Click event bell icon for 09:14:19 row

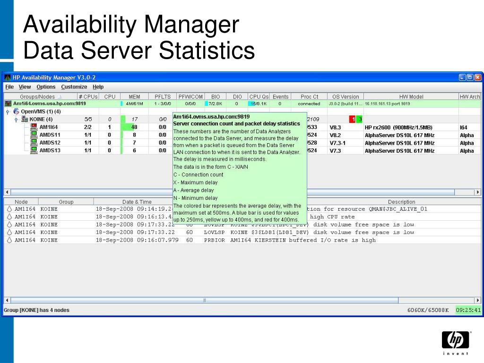(x=9, y=209)
